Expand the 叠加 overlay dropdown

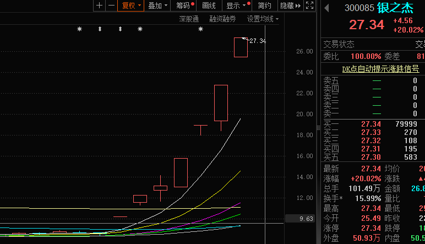pyautogui.click(x=158, y=6)
